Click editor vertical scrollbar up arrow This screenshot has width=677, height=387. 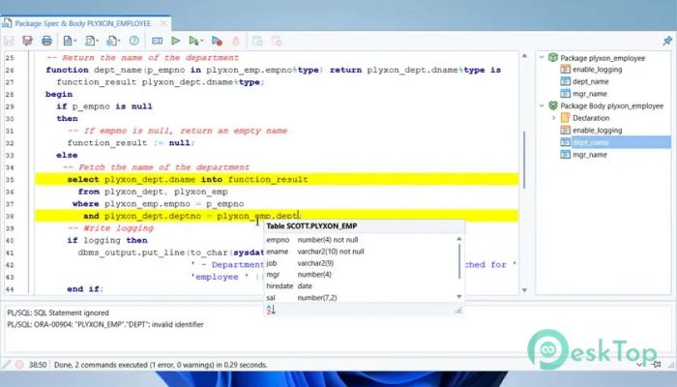click(x=524, y=56)
